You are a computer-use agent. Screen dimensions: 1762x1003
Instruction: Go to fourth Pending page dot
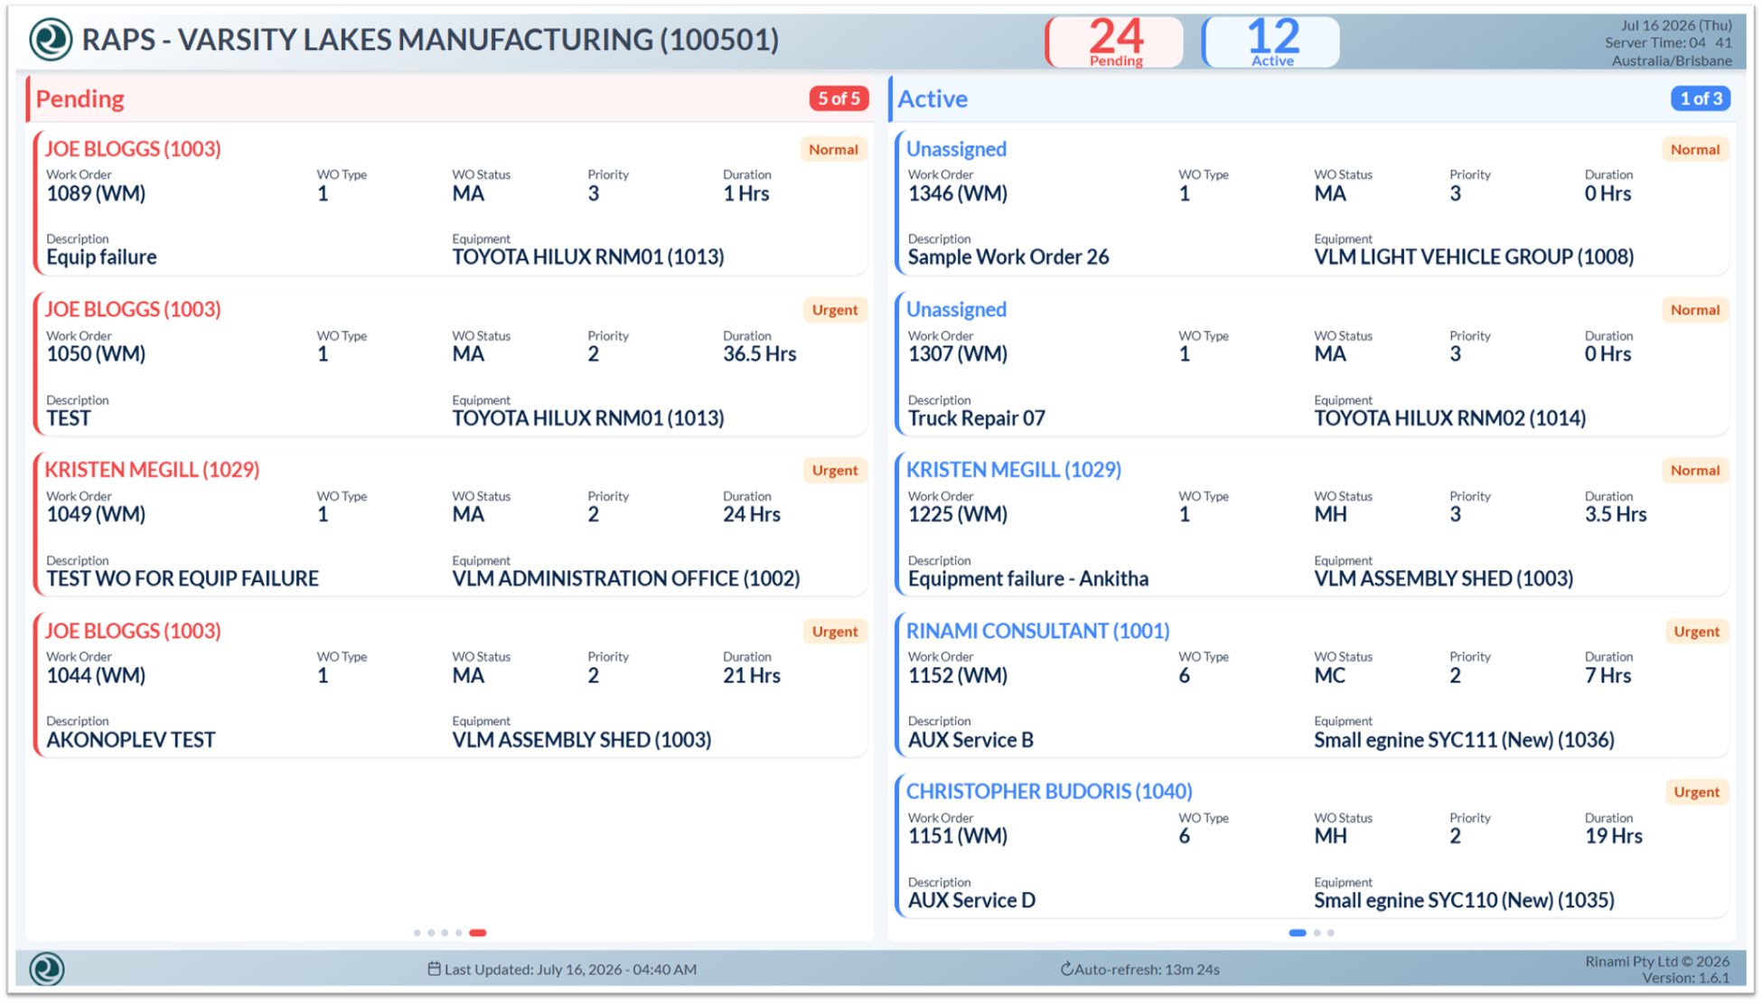(x=459, y=933)
